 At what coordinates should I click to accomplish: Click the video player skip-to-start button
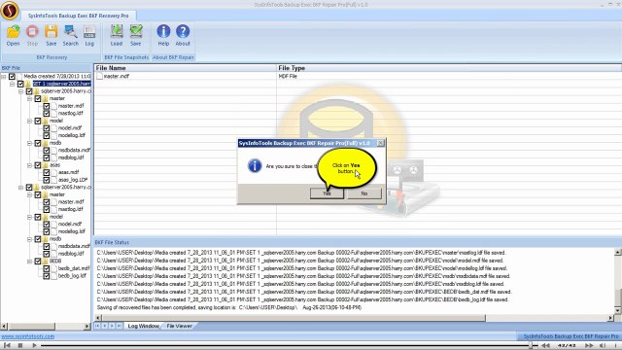[x=7, y=345]
